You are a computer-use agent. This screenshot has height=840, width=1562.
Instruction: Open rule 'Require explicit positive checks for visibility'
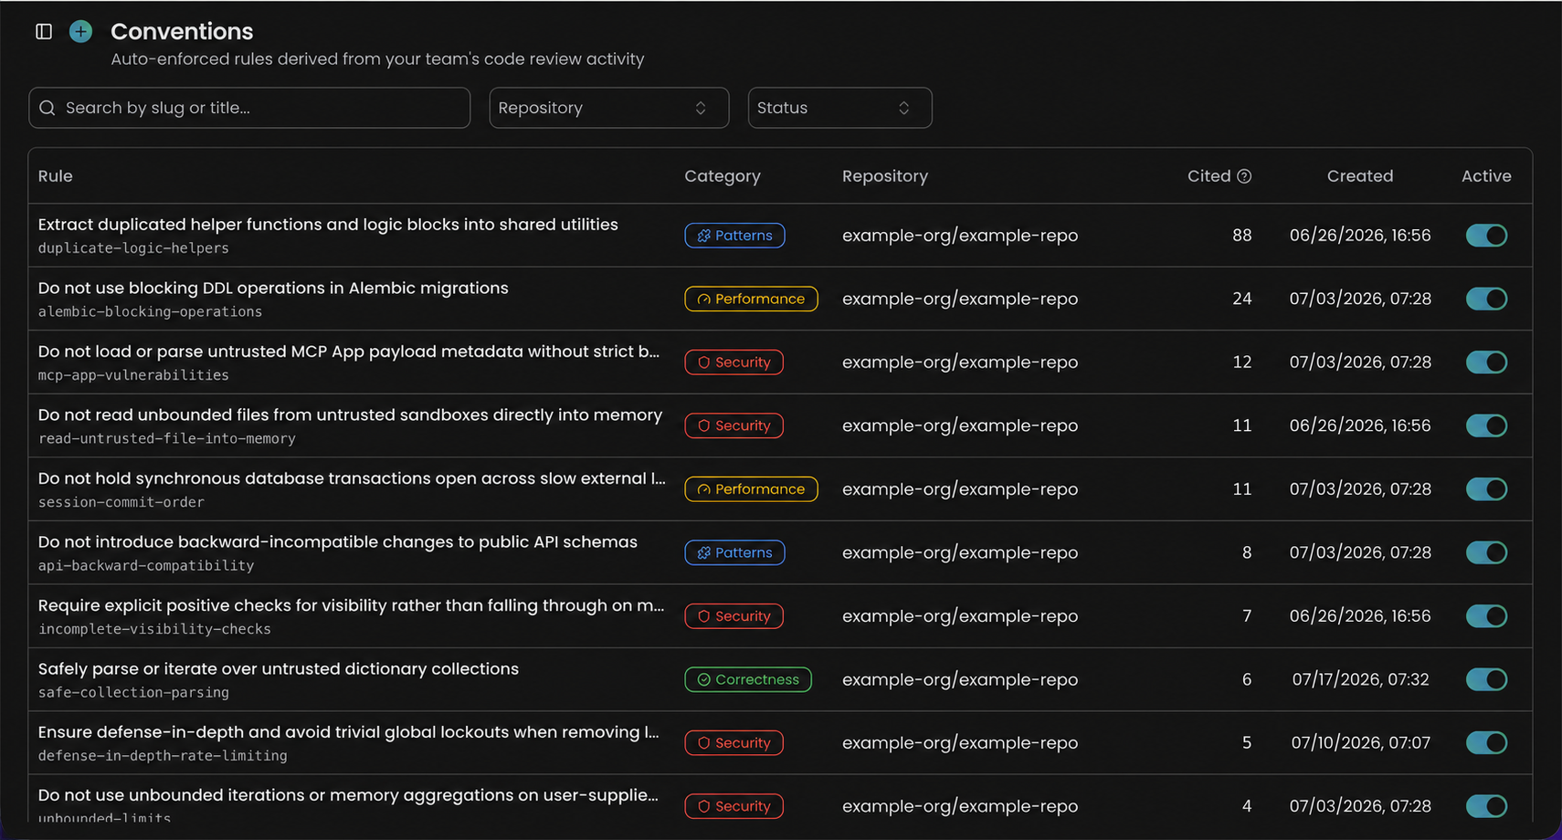(352, 605)
